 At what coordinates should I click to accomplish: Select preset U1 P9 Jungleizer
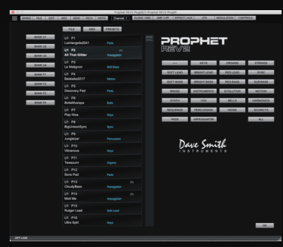(x=102, y=136)
